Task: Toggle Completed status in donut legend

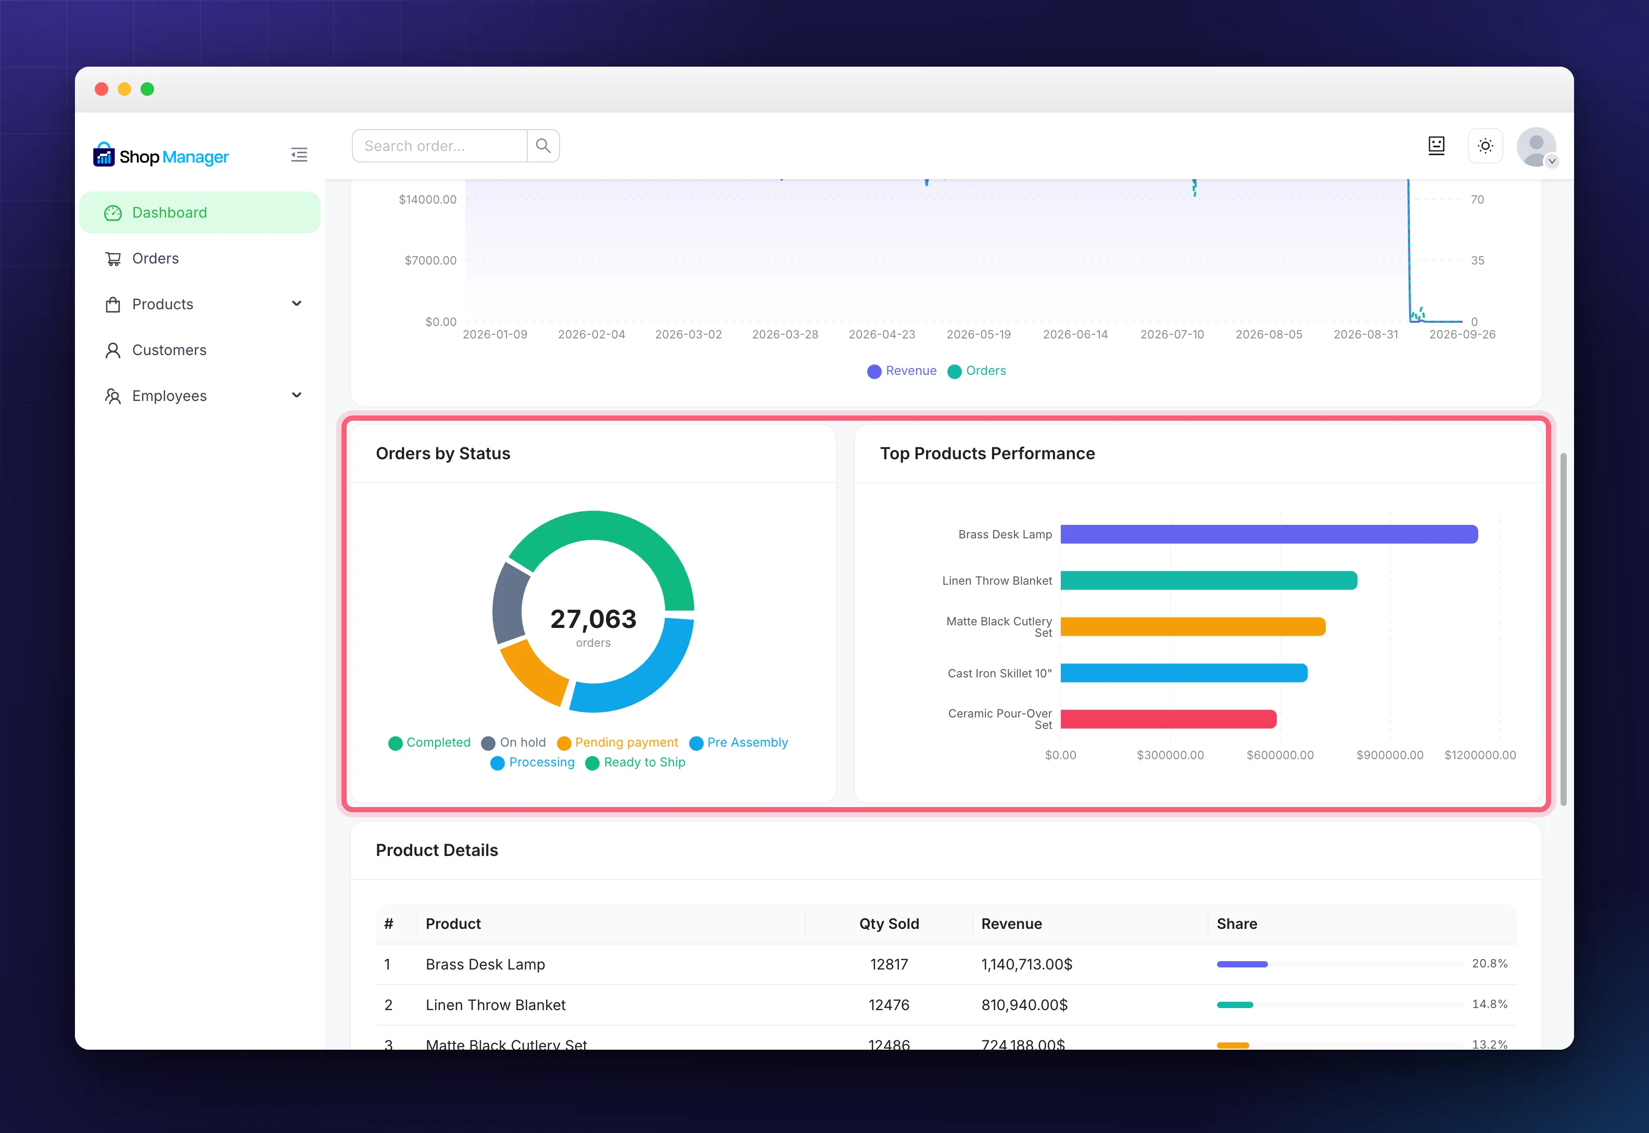Action: coord(429,742)
